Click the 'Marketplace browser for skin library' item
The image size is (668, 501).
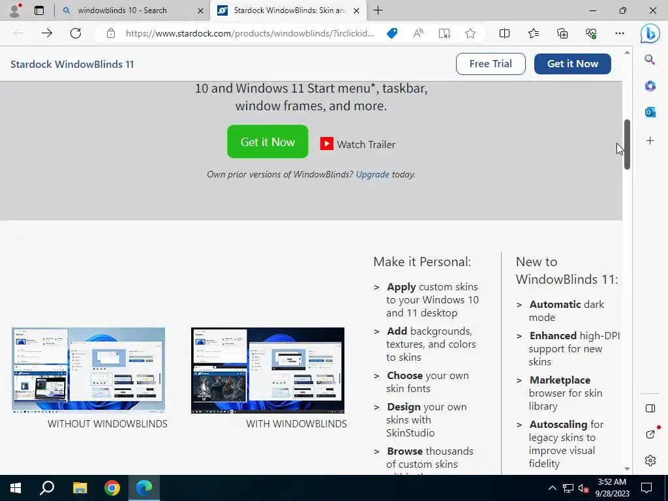click(x=566, y=393)
